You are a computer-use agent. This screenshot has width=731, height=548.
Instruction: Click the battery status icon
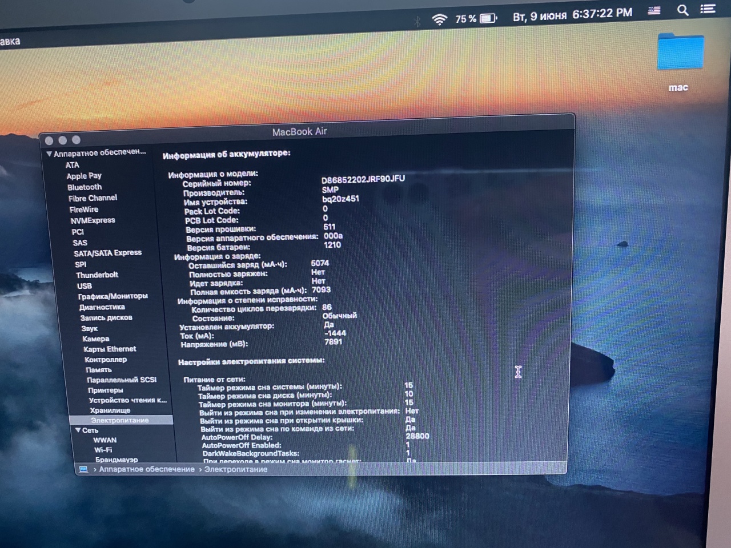click(488, 18)
